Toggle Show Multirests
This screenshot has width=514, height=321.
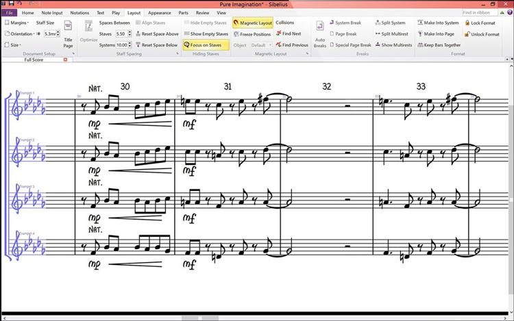(393, 44)
